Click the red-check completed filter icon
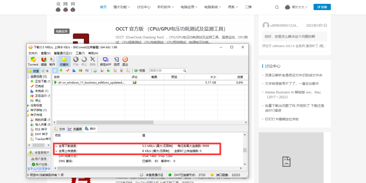 coord(68,70)
